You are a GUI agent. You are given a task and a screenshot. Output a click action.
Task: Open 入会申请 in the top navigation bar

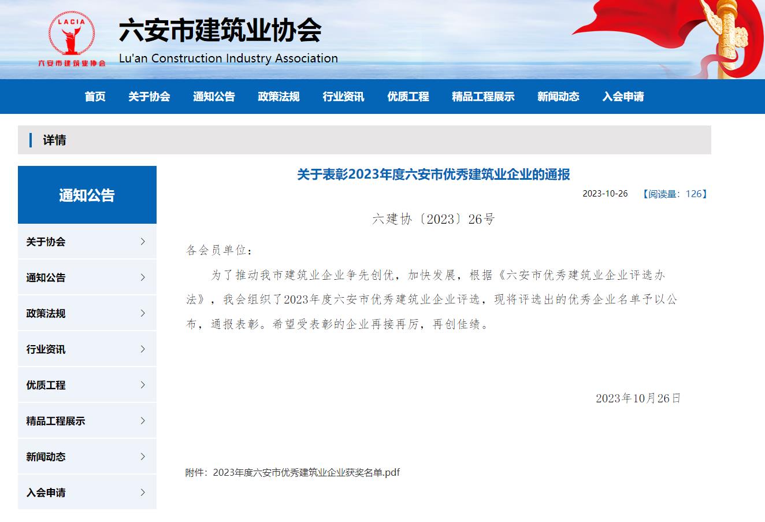623,97
